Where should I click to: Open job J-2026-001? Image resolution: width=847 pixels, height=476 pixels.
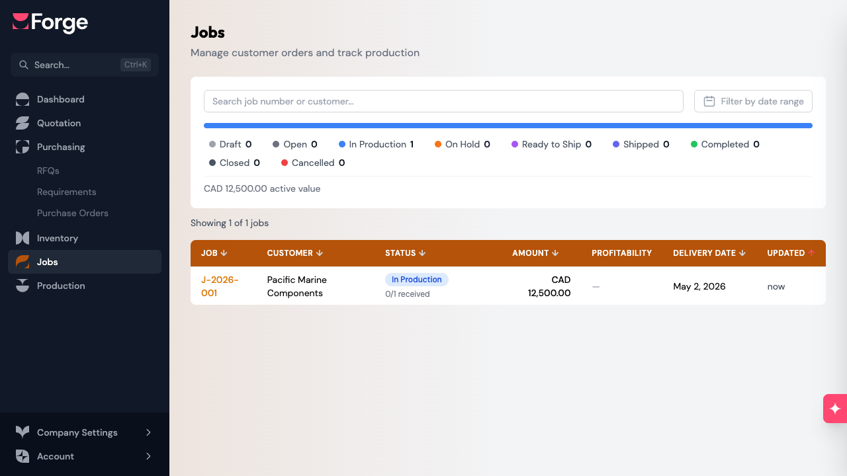pyautogui.click(x=220, y=286)
